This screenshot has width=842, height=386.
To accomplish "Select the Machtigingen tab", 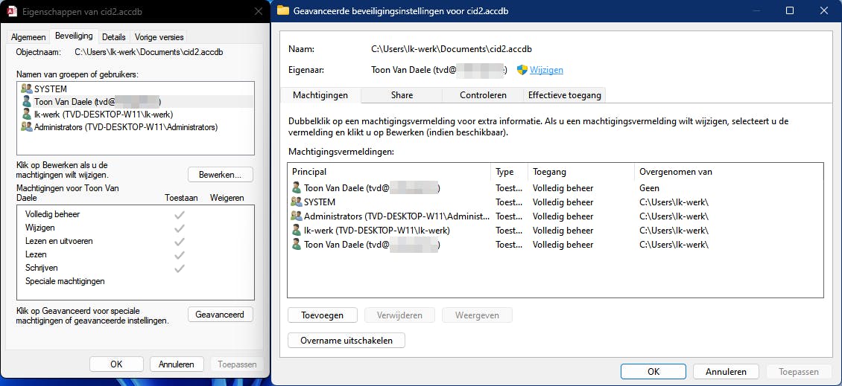I will 320,95.
